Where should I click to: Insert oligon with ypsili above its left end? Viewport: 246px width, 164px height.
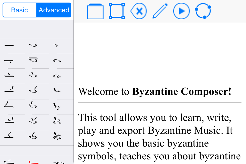pos(9,105)
